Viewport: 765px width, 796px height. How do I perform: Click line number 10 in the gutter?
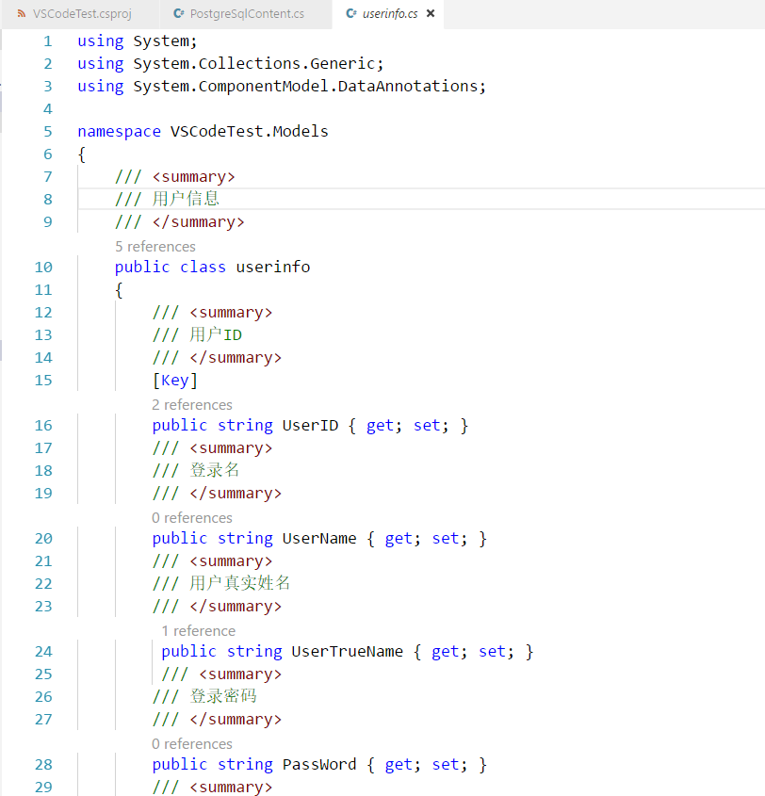click(x=43, y=267)
